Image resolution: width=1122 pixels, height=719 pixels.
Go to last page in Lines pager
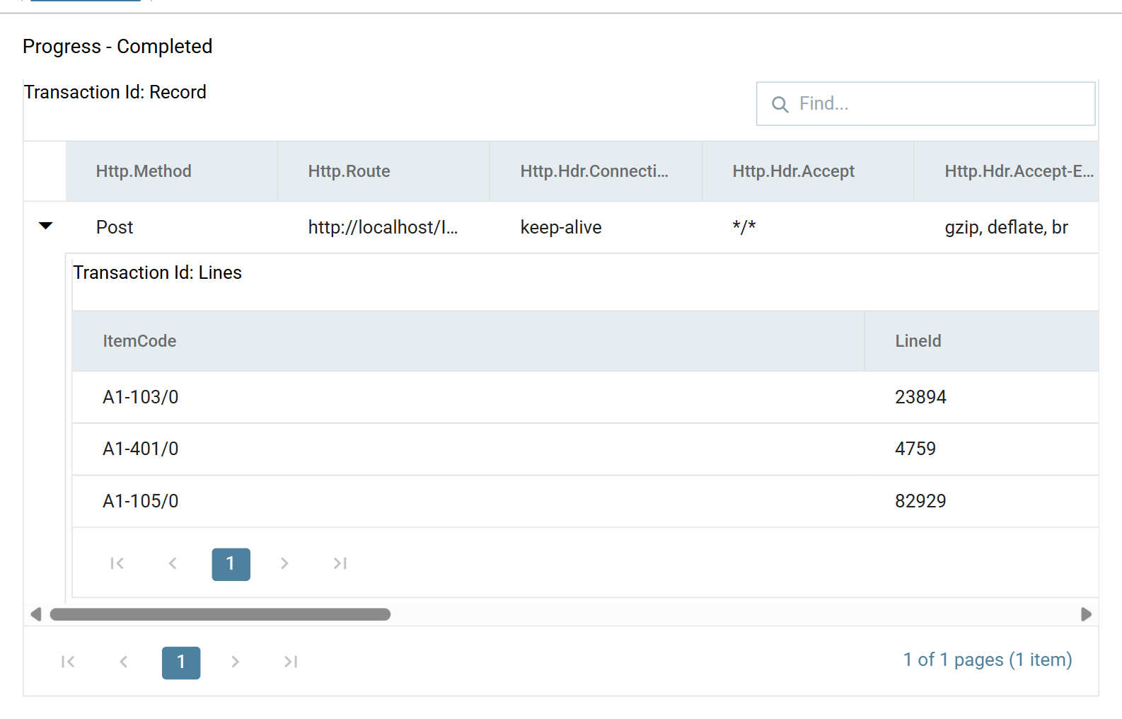pos(340,563)
